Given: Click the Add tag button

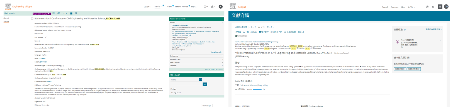Looking at the screenshot, I should [x=205, y=84].
